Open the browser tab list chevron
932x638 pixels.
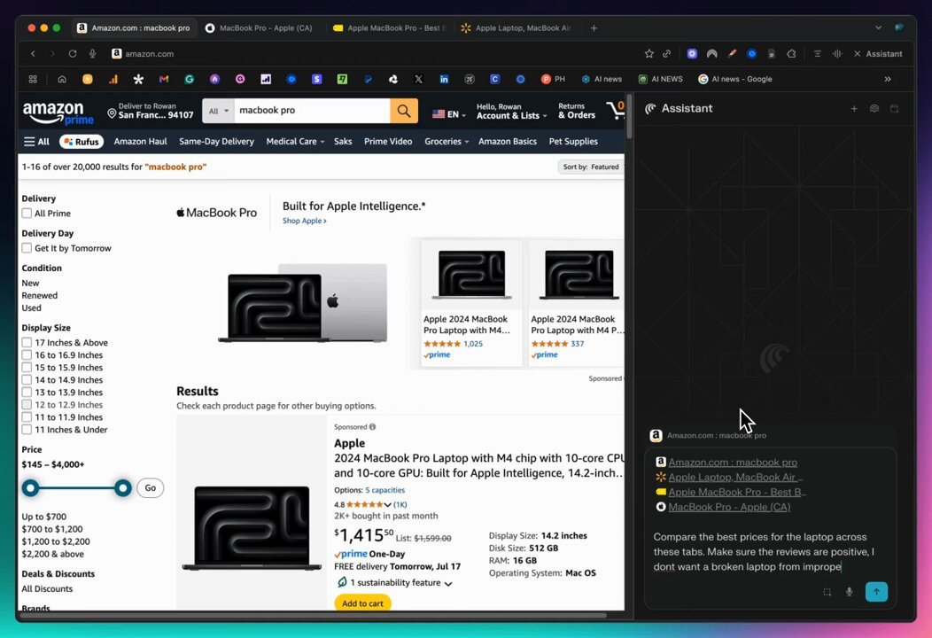click(x=879, y=28)
